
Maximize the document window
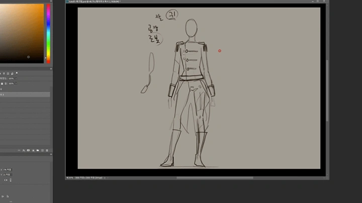click(x=318, y=1)
